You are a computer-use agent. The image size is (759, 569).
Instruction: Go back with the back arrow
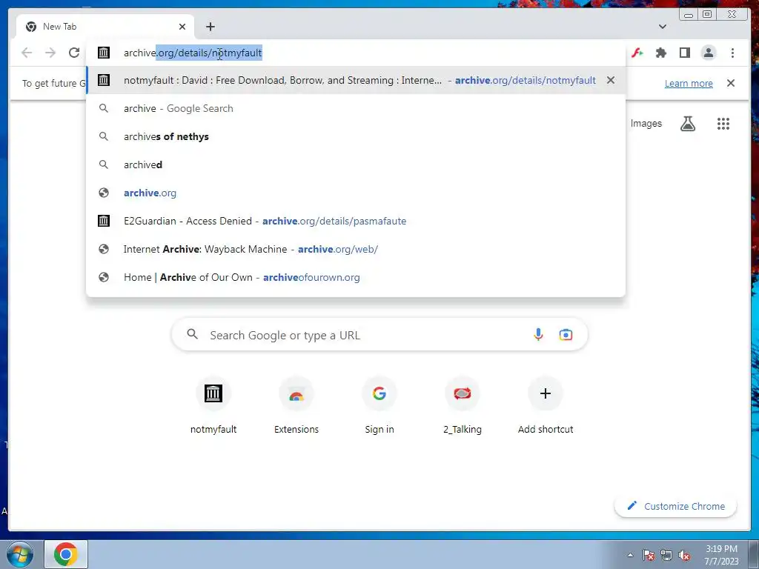tap(27, 53)
